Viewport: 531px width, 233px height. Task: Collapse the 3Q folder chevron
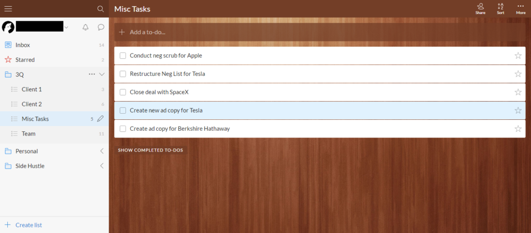point(102,74)
